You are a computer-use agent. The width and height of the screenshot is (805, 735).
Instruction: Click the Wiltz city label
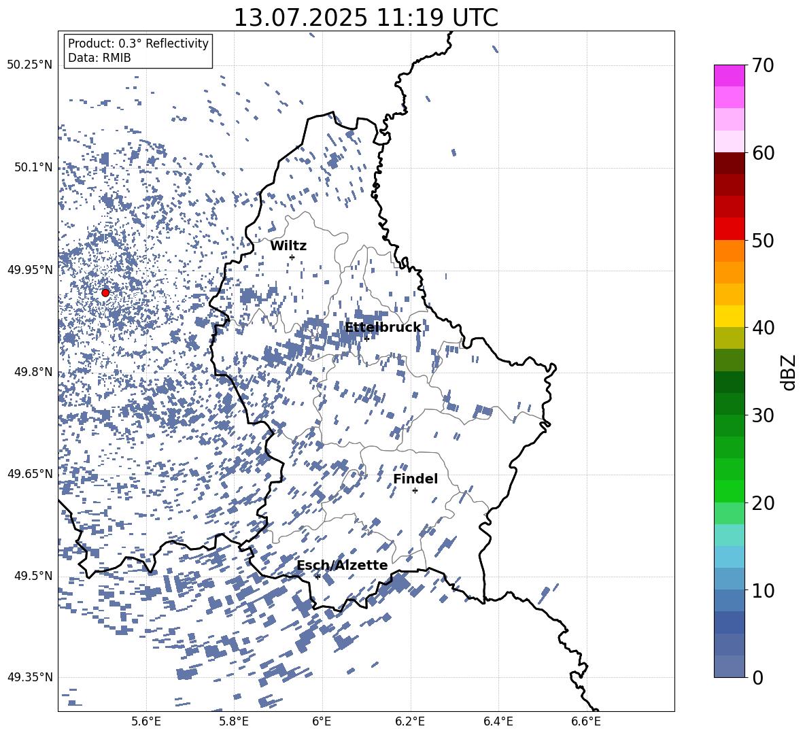288,246
